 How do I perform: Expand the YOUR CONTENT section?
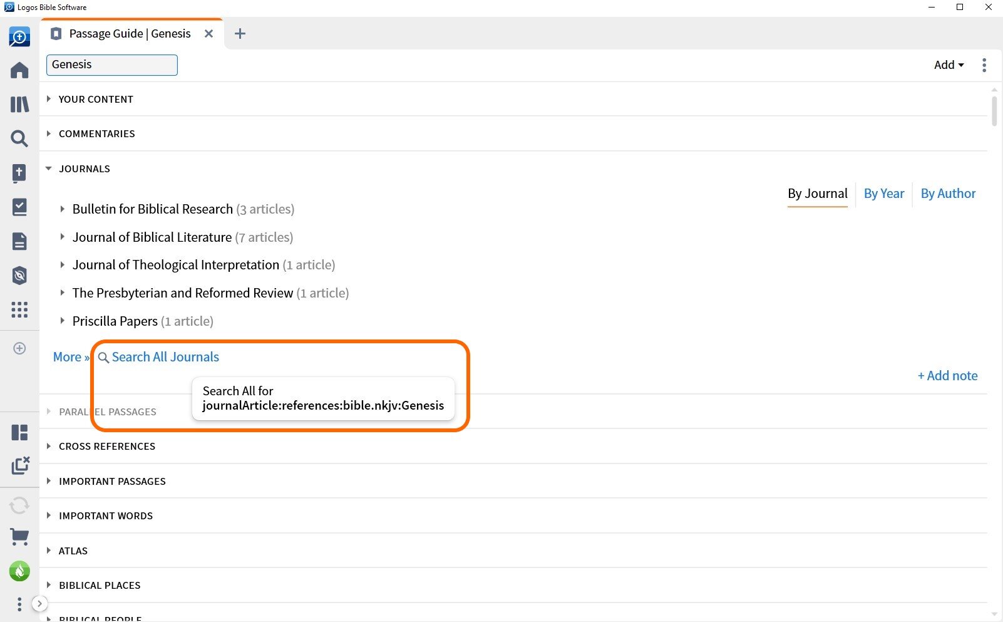tap(49, 99)
